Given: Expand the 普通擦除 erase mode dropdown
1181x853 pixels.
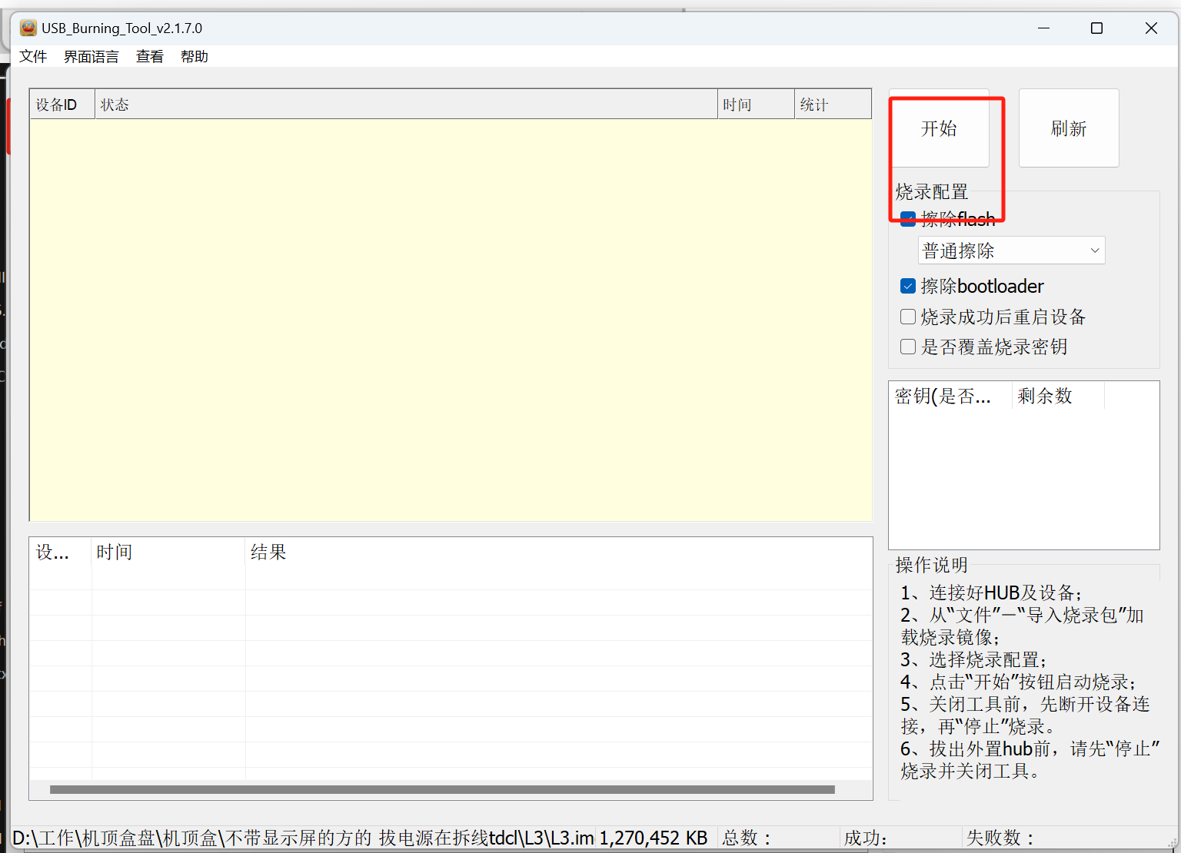Looking at the screenshot, I should [x=1011, y=251].
